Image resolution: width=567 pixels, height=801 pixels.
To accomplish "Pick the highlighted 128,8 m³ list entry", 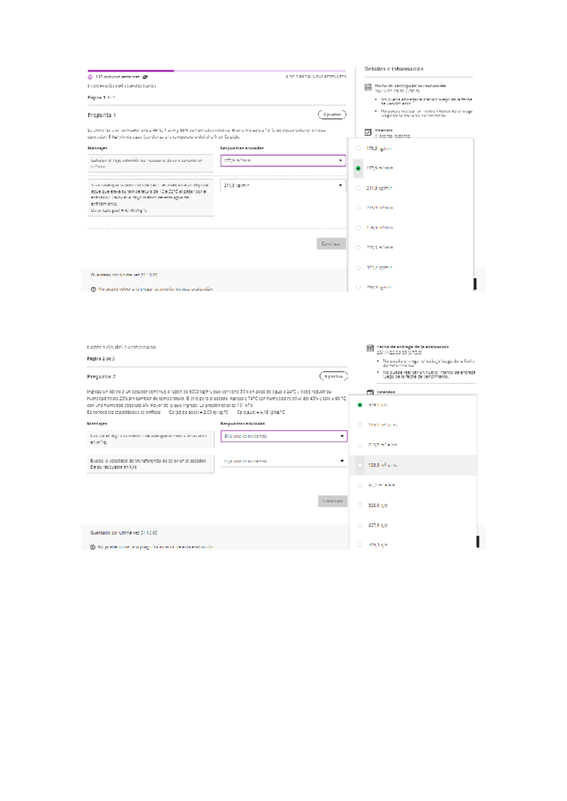I will [x=383, y=465].
